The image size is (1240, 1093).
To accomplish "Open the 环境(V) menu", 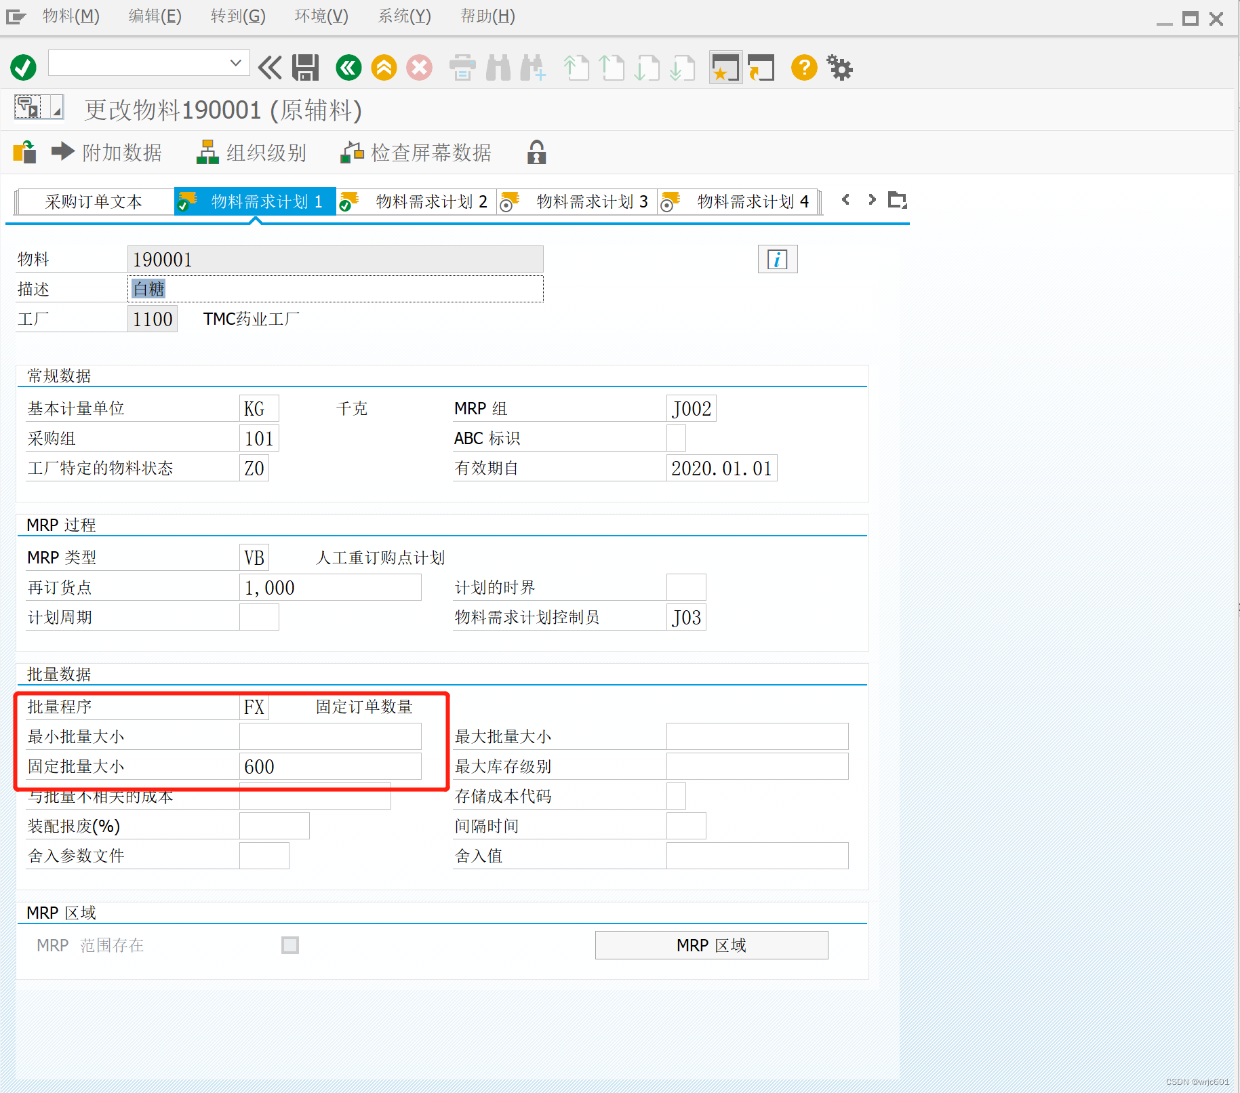I will tap(321, 16).
